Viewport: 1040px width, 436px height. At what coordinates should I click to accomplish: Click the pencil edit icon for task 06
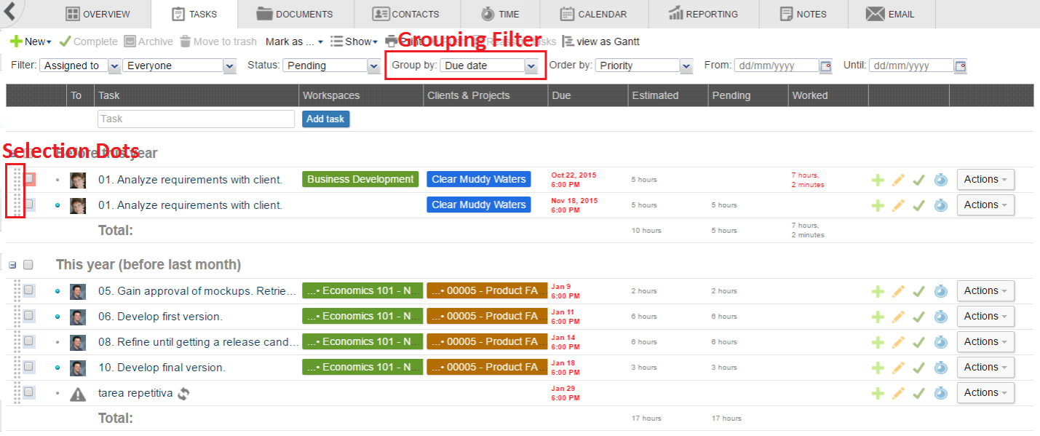pos(898,317)
